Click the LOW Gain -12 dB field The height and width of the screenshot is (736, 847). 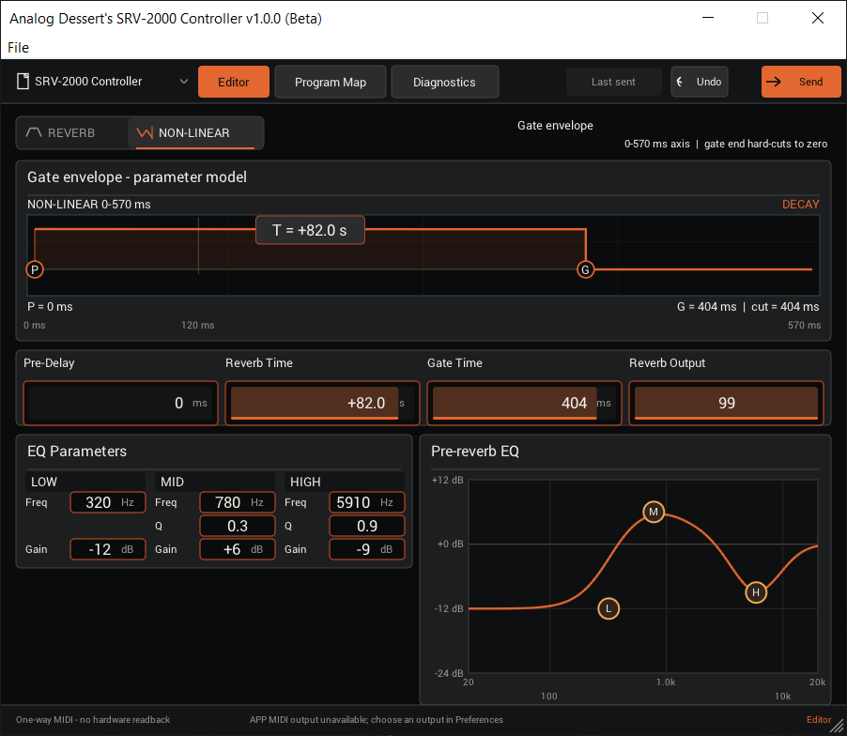click(108, 549)
